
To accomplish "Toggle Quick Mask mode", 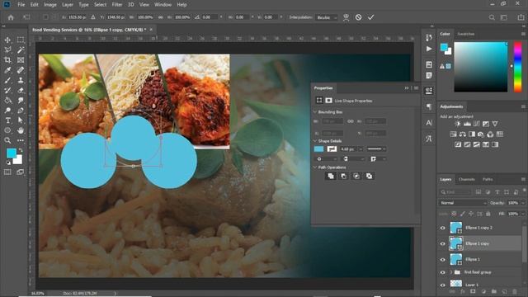I will click(7, 172).
